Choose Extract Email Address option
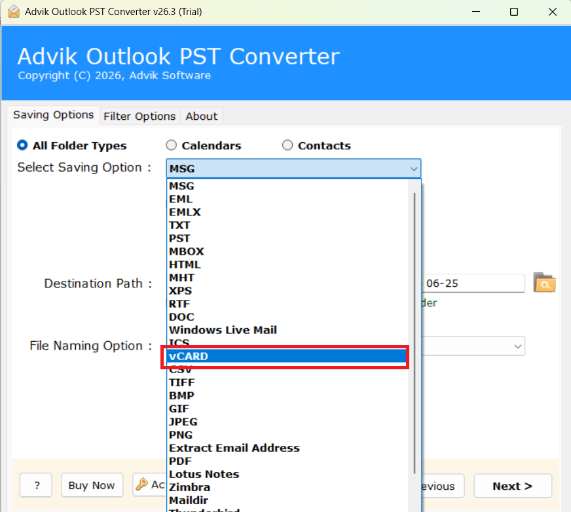 click(287, 448)
